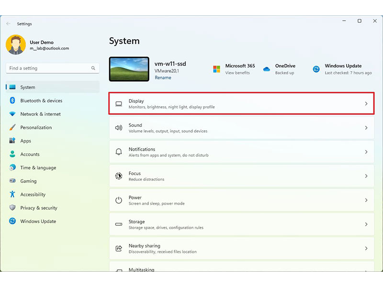
Task: Select Privacy & security label
Action: pyautogui.click(x=39, y=208)
